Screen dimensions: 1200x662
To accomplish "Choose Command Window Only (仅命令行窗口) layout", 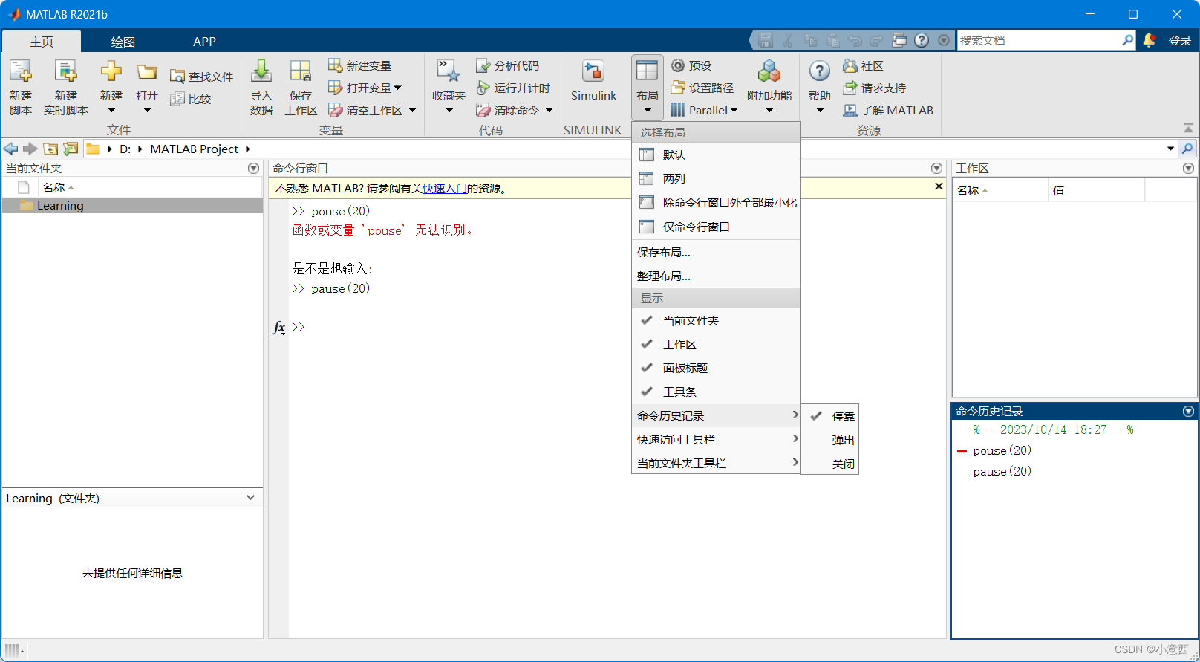I will pos(716,227).
